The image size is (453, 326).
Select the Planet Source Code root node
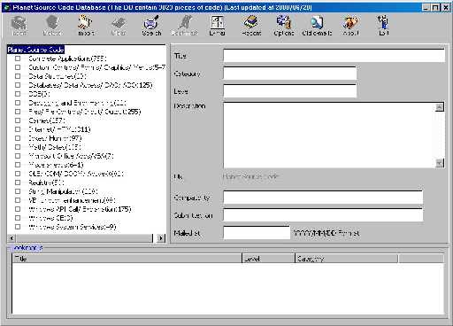(x=35, y=50)
